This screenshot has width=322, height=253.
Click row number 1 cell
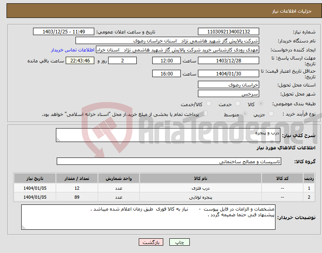309,188
